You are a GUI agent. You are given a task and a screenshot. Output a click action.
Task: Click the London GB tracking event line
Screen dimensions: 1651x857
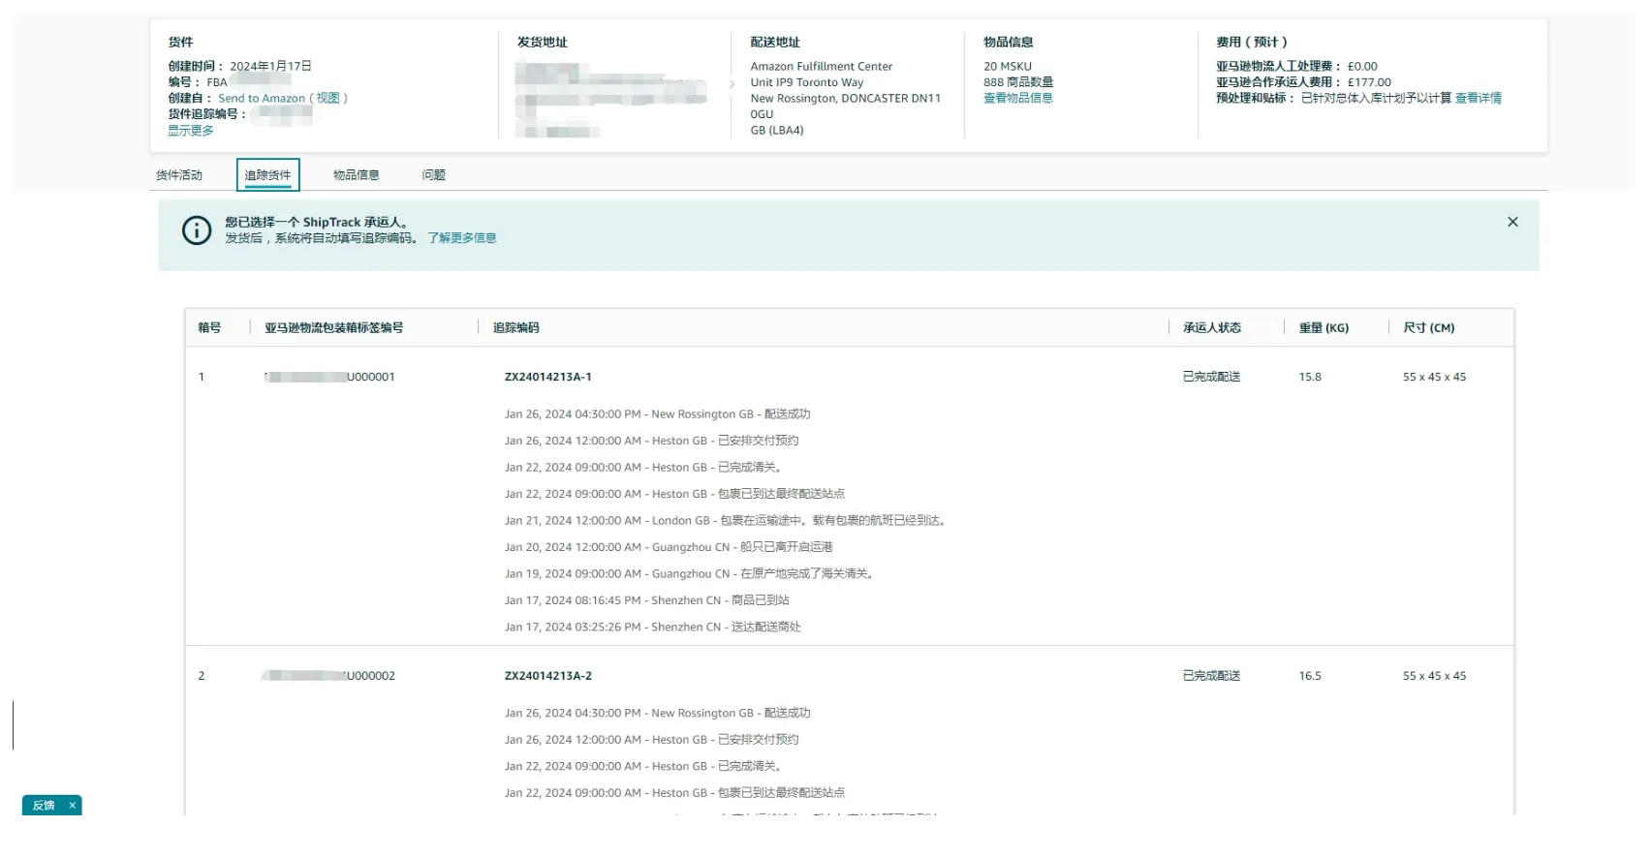(x=725, y=520)
